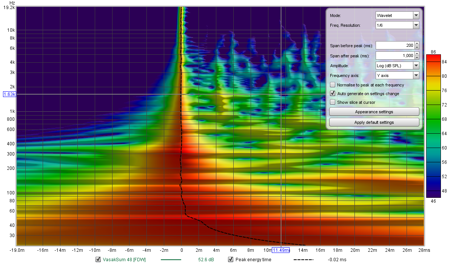
Task: Increase the Span after peak value
Action: pos(417,54)
